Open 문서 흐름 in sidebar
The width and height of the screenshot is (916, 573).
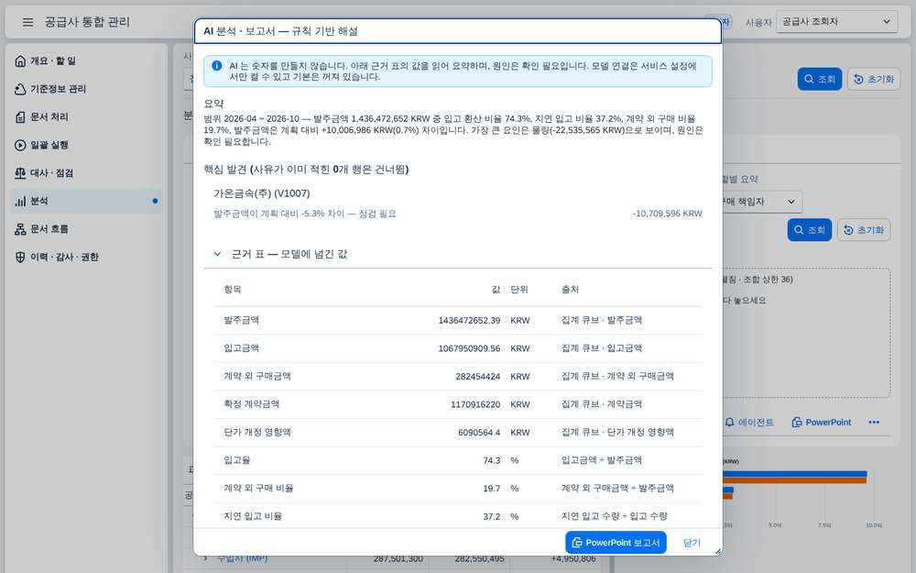coord(86,229)
